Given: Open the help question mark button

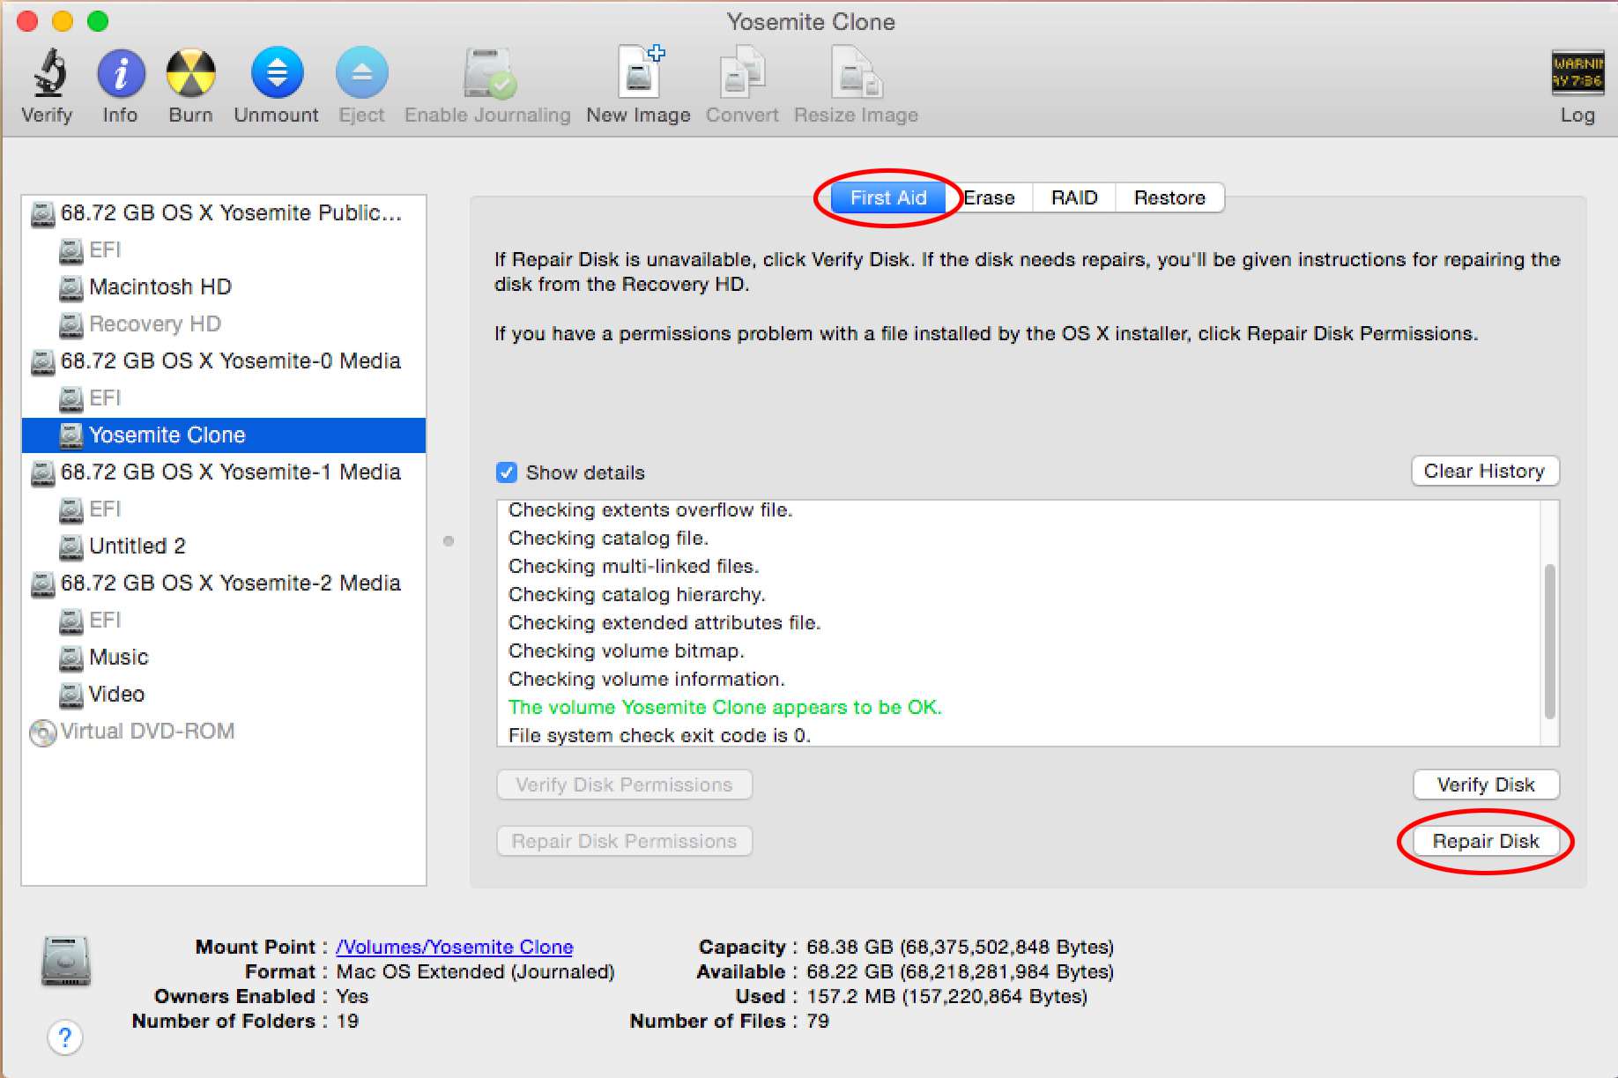Looking at the screenshot, I should (x=65, y=1037).
